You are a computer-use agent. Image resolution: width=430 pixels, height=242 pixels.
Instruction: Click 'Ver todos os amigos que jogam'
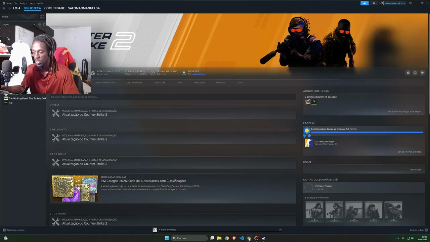[404, 112]
